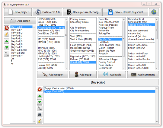Move key up with green arrow beside key list
This screenshot has height=128, width=163.
(x=7, y=41)
